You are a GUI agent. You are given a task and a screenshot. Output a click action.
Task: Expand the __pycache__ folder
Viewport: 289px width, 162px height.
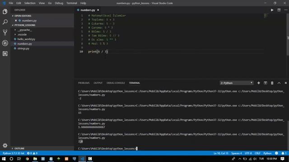(24, 30)
